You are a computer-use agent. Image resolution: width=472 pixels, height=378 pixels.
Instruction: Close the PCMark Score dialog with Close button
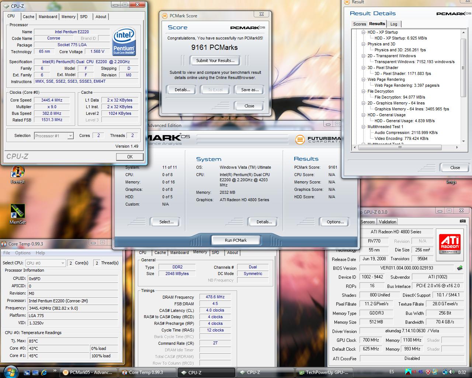point(249,106)
